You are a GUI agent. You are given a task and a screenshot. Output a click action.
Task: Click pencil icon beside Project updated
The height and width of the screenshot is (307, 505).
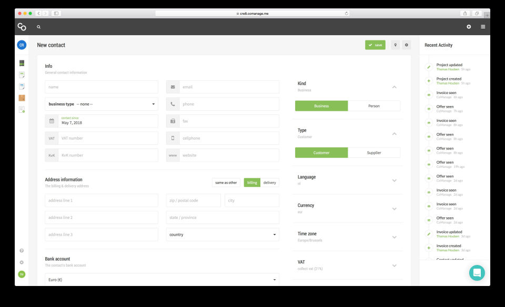point(429,67)
